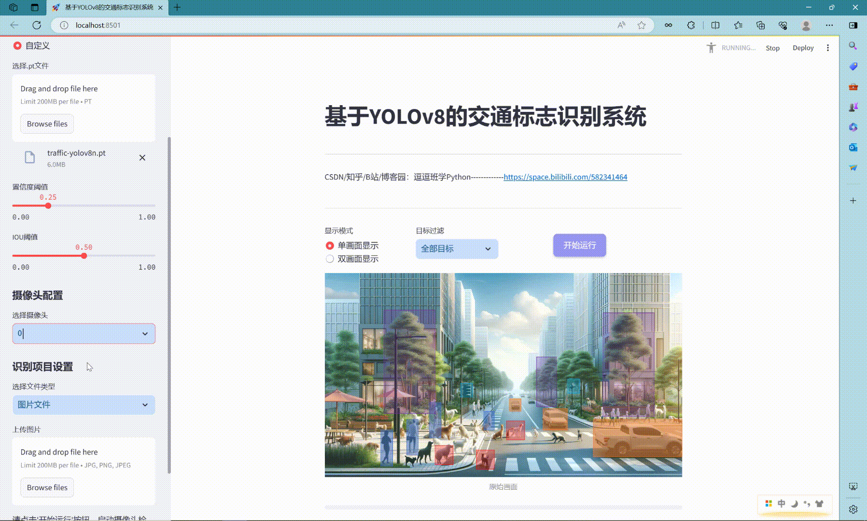Open browser essentials heart icon
The height and width of the screenshot is (521, 867).
[783, 25]
